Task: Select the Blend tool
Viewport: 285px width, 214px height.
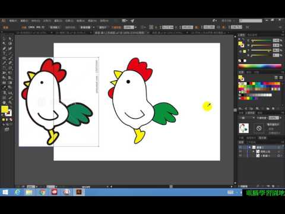Action: [10, 87]
